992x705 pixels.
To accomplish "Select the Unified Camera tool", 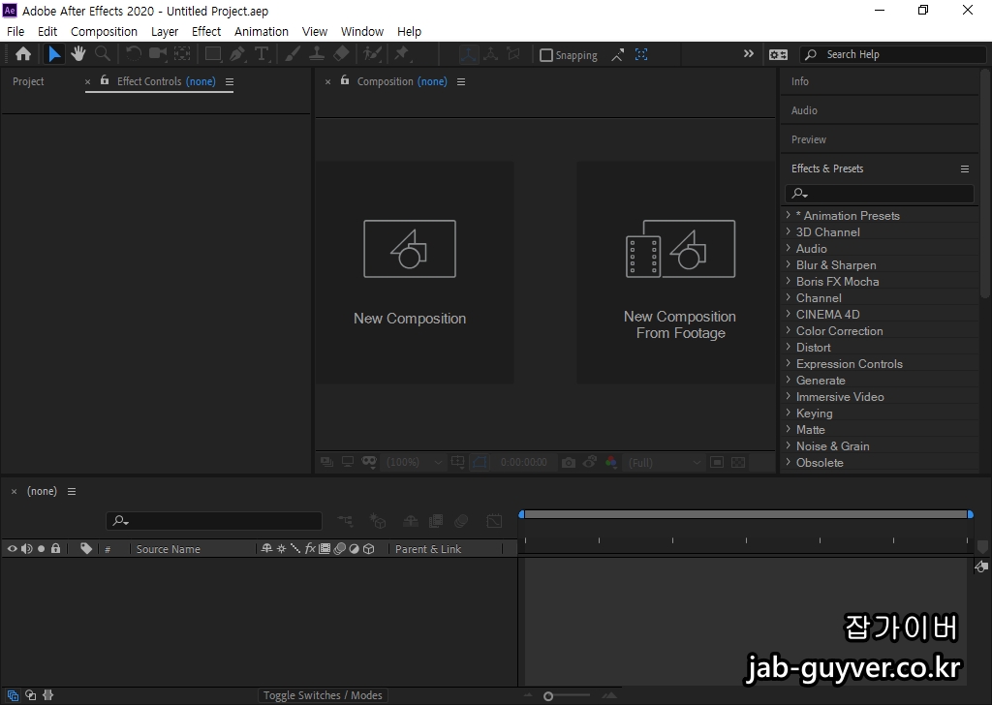I will pyautogui.click(x=158, y=54).
